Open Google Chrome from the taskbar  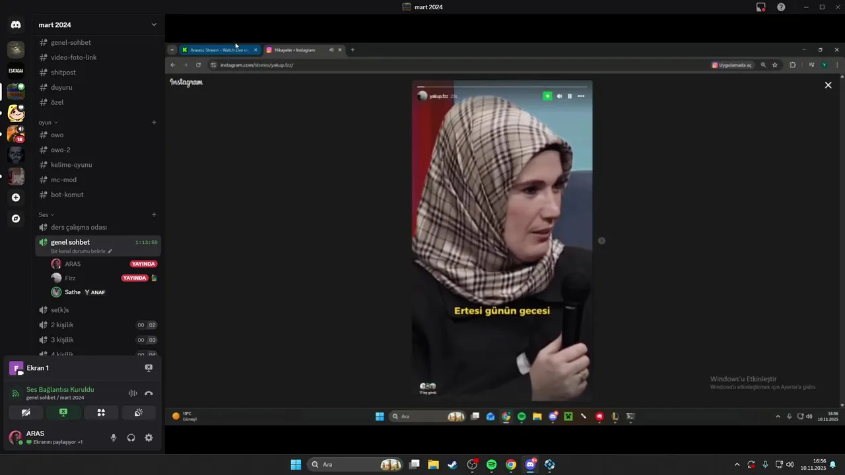click(511, 464)
